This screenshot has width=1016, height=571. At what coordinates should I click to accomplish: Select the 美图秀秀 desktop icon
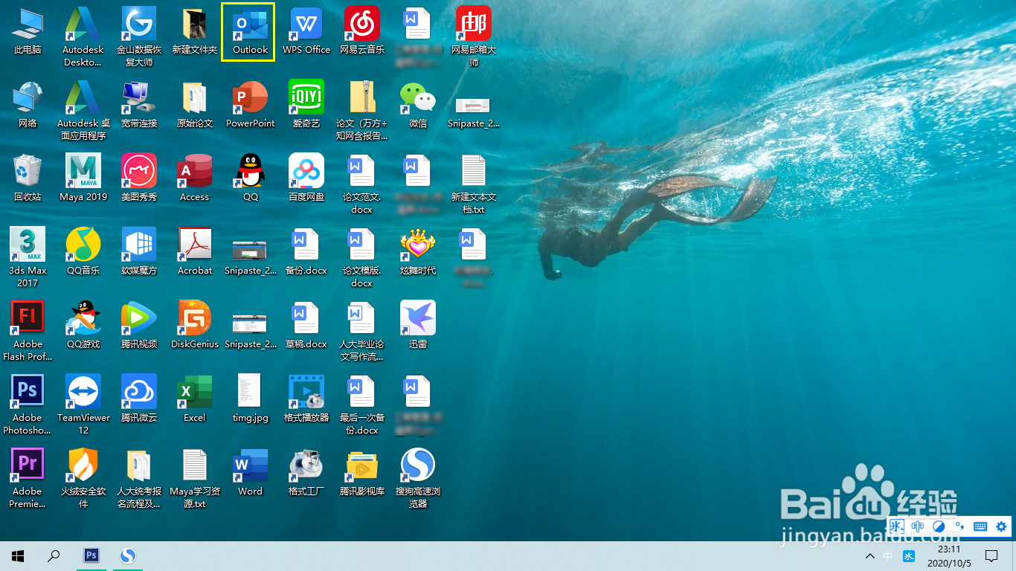tap(139, 178)
